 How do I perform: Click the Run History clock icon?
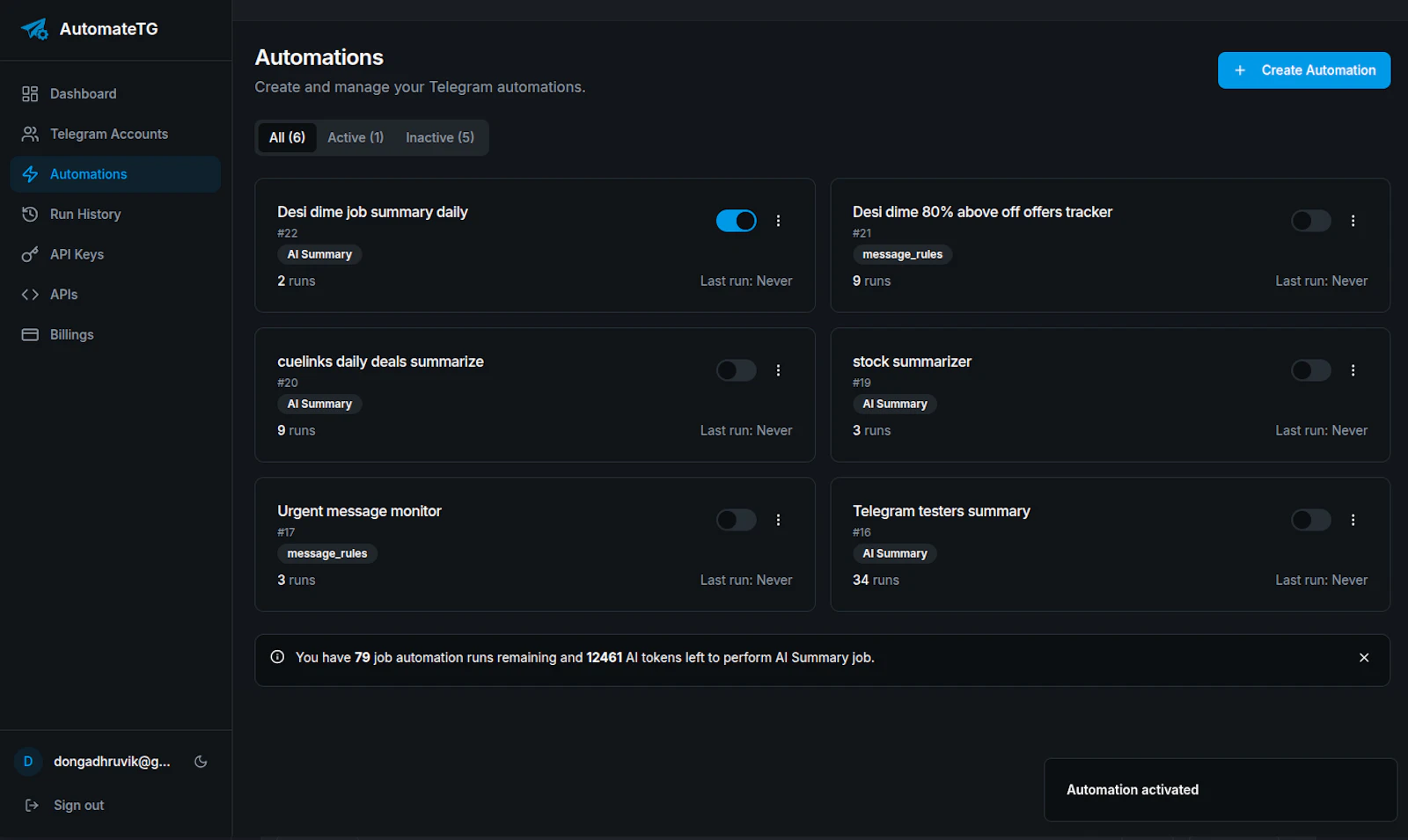[30, 214]
